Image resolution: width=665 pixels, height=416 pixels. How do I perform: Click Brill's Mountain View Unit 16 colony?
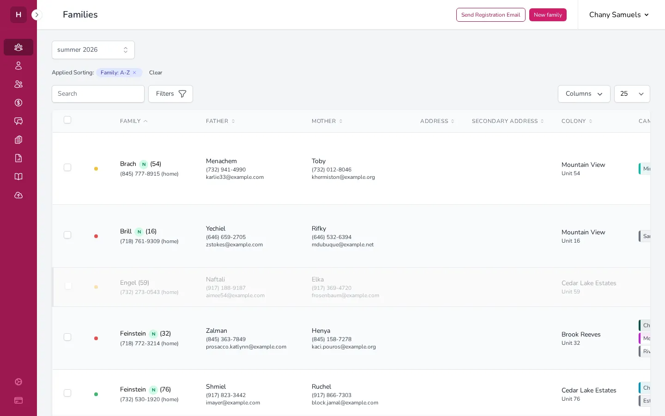click(583, 236)
